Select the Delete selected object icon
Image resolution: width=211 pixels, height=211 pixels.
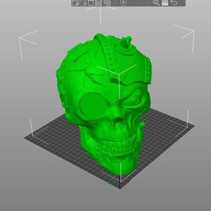83,3
